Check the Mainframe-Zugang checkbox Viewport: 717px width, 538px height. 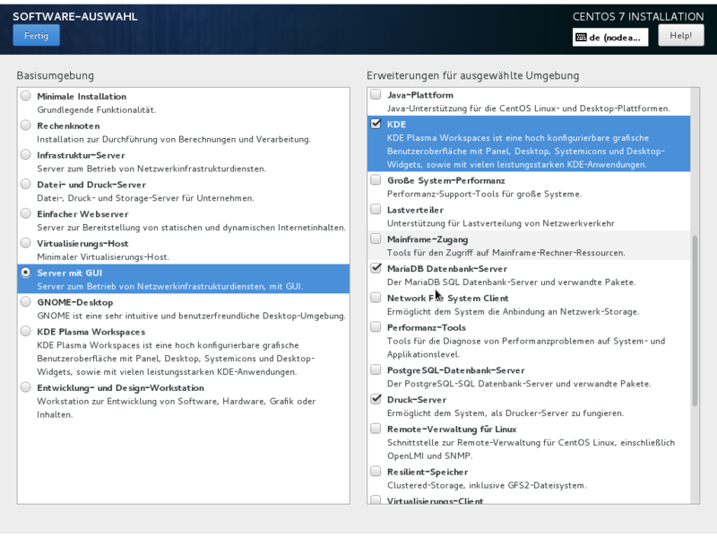(376, 239)
